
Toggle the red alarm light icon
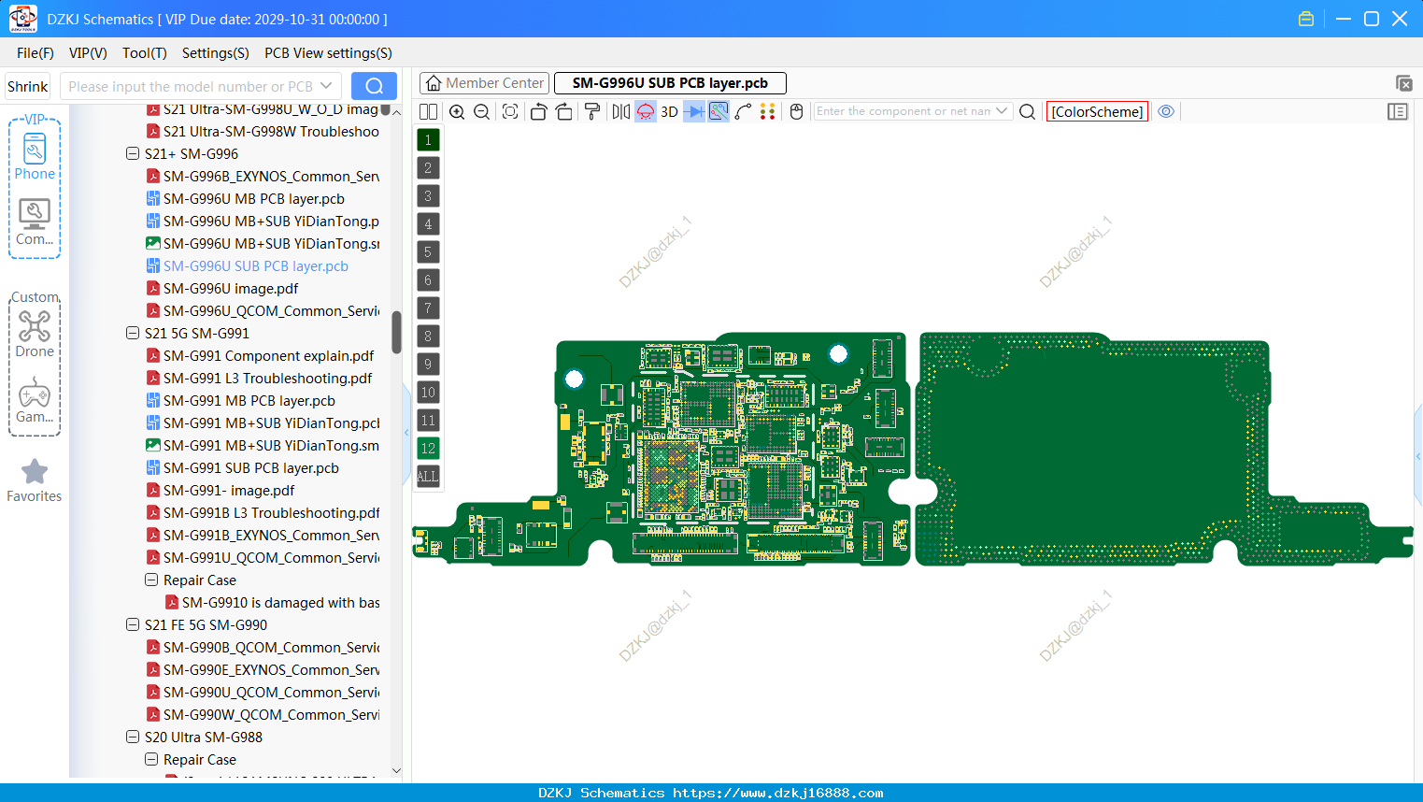pos(646,111)
